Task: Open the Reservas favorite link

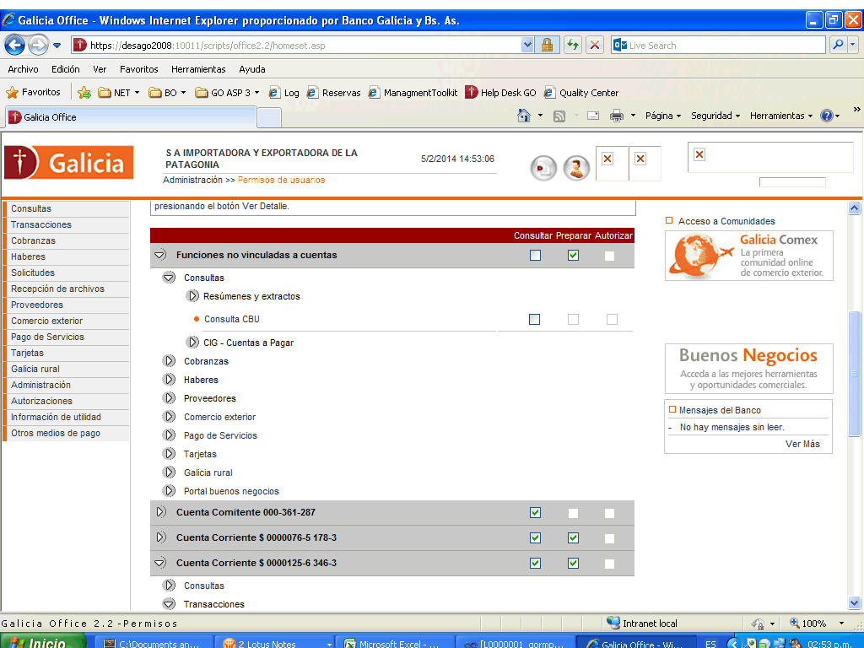Action: point(334,93)
